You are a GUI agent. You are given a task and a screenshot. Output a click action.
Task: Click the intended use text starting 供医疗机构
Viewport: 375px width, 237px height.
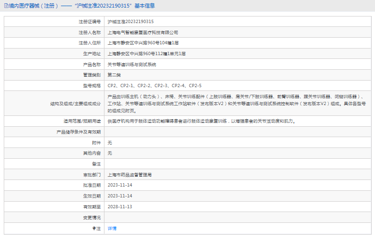pos(202,122)
